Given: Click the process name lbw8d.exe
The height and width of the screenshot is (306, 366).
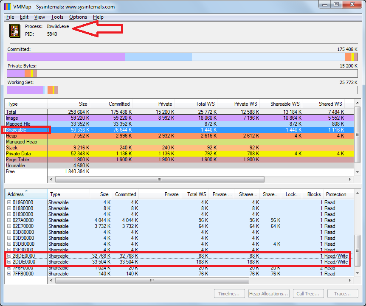Looking at the screenshot, I should click(58, 26).
